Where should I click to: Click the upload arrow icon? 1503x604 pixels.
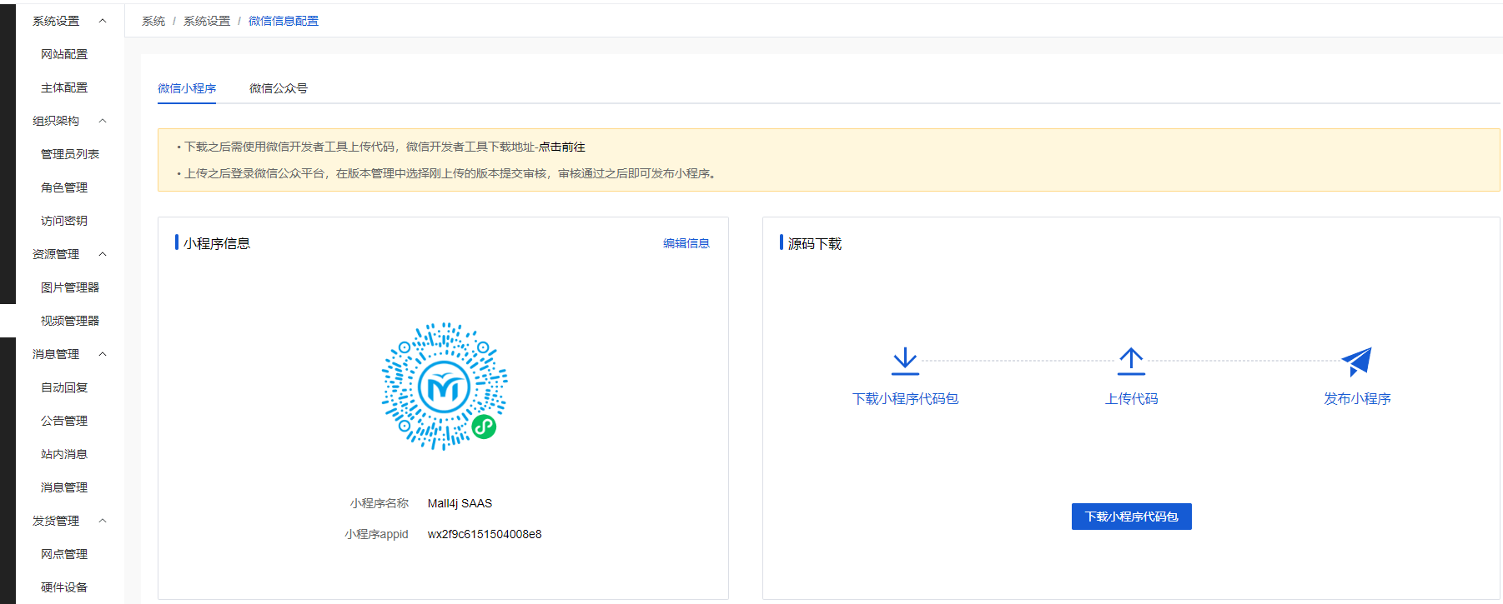(x=1131, y=362)
